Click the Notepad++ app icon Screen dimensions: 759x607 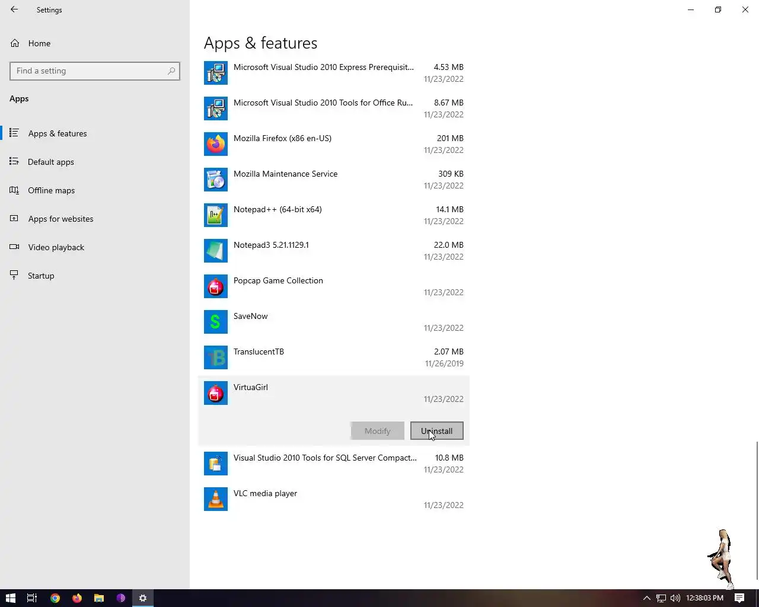(x=216, y=215)
